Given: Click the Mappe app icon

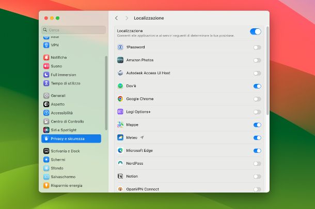Looking at the screenshot, I should coord(120,125).
